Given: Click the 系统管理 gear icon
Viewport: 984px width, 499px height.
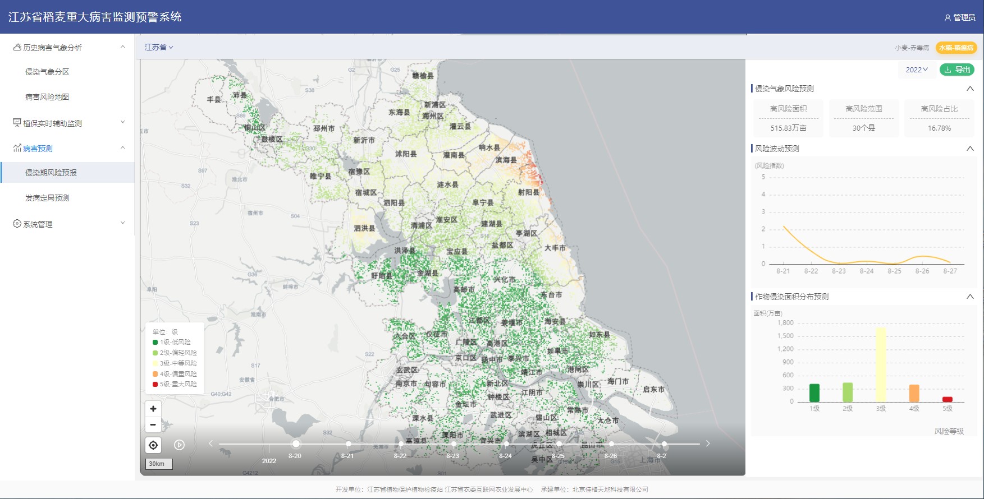Looking at the screenshot, I should tap(17, 224).
